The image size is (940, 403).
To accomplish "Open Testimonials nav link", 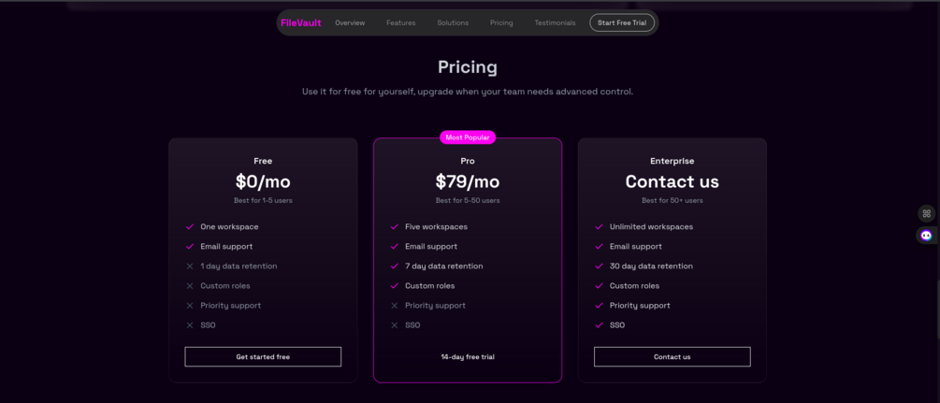I will (x=555, y=22).
